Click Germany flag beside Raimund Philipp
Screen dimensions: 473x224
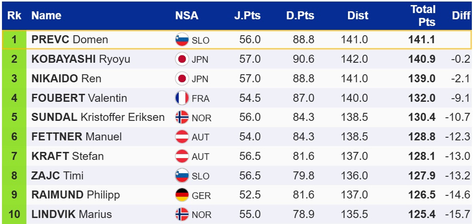tap(182, 195)
